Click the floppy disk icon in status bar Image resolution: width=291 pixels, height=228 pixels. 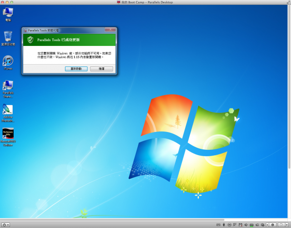click(x=241, y=225)
